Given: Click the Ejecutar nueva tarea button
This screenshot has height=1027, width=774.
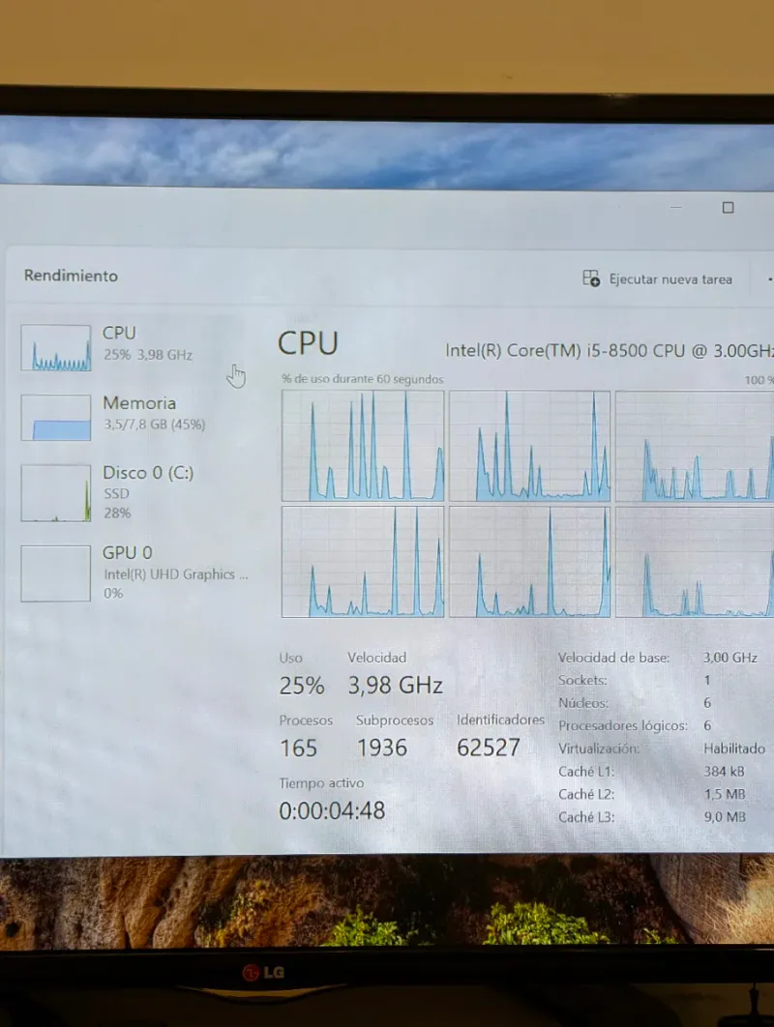Looking at the screenshot, I should pos(657,279).
